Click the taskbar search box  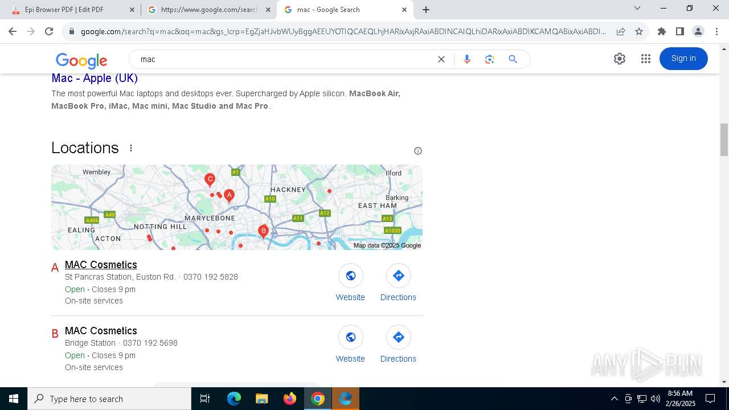tap(109, 399)
